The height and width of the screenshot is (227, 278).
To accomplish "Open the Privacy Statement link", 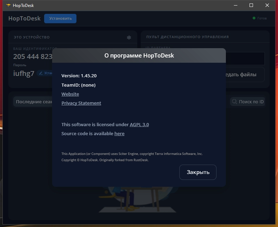I will click(81, 103).
